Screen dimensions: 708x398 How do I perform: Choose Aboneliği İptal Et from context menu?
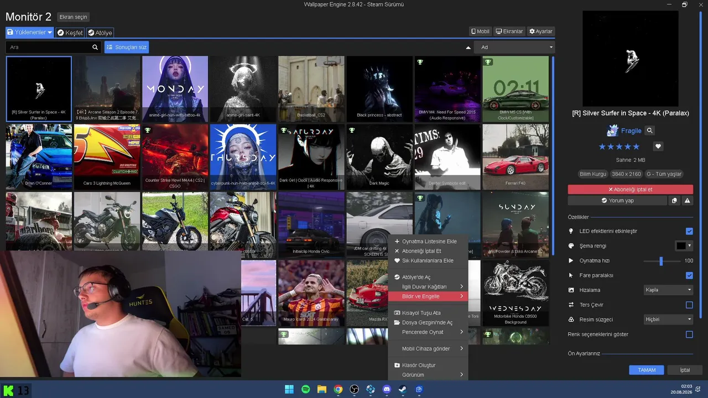428,251
